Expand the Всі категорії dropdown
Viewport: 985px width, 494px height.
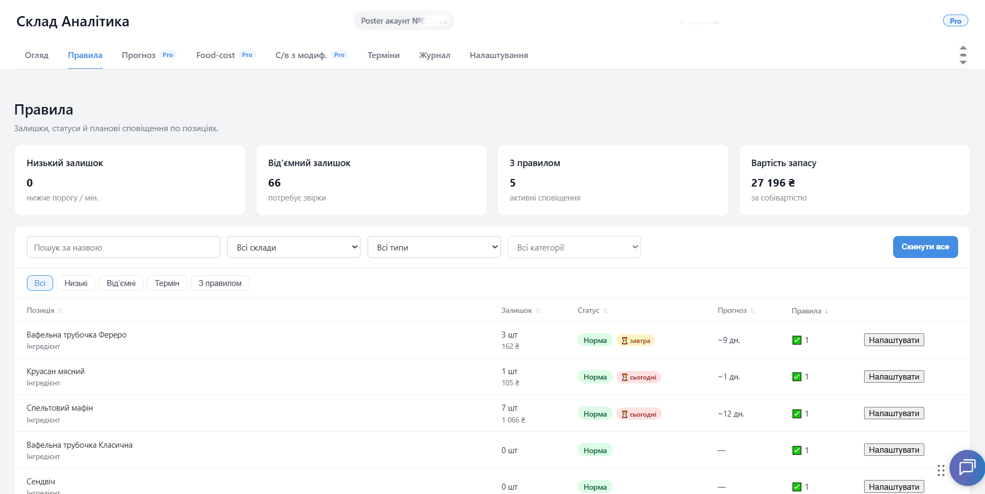(574, 247)
